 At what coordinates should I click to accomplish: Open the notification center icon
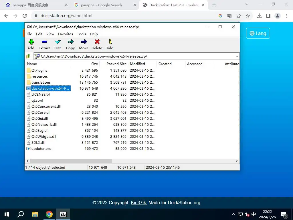point(284,214)
